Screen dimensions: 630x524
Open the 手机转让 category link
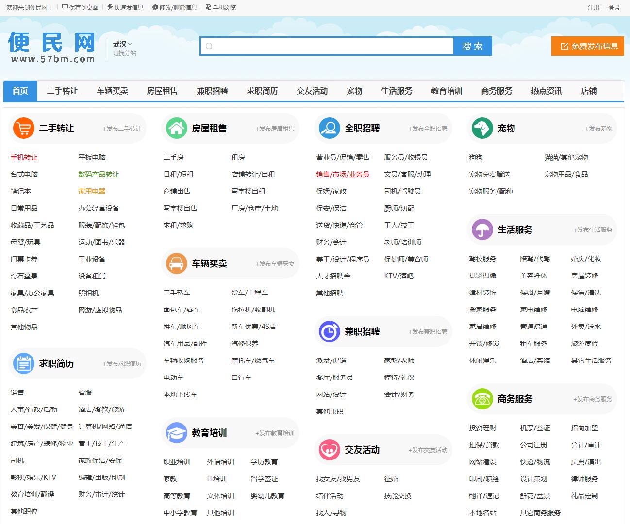[24, 157]
